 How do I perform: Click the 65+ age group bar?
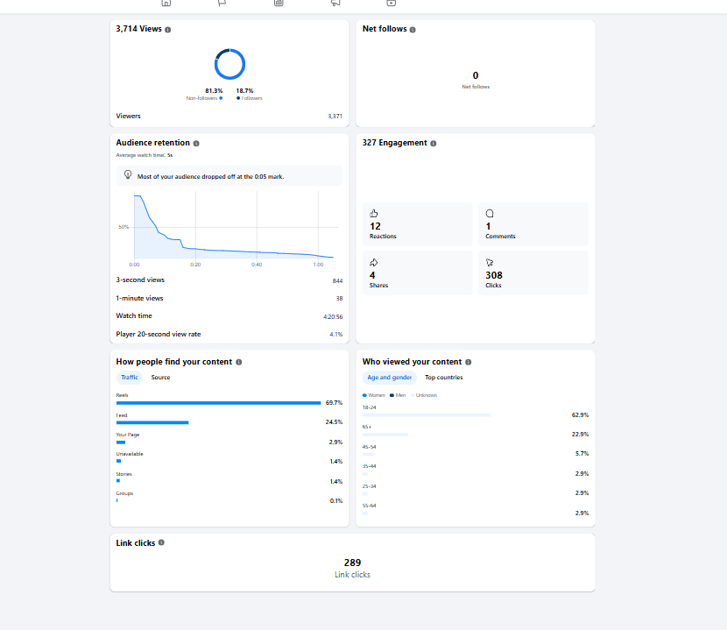[x=385, y=435]
